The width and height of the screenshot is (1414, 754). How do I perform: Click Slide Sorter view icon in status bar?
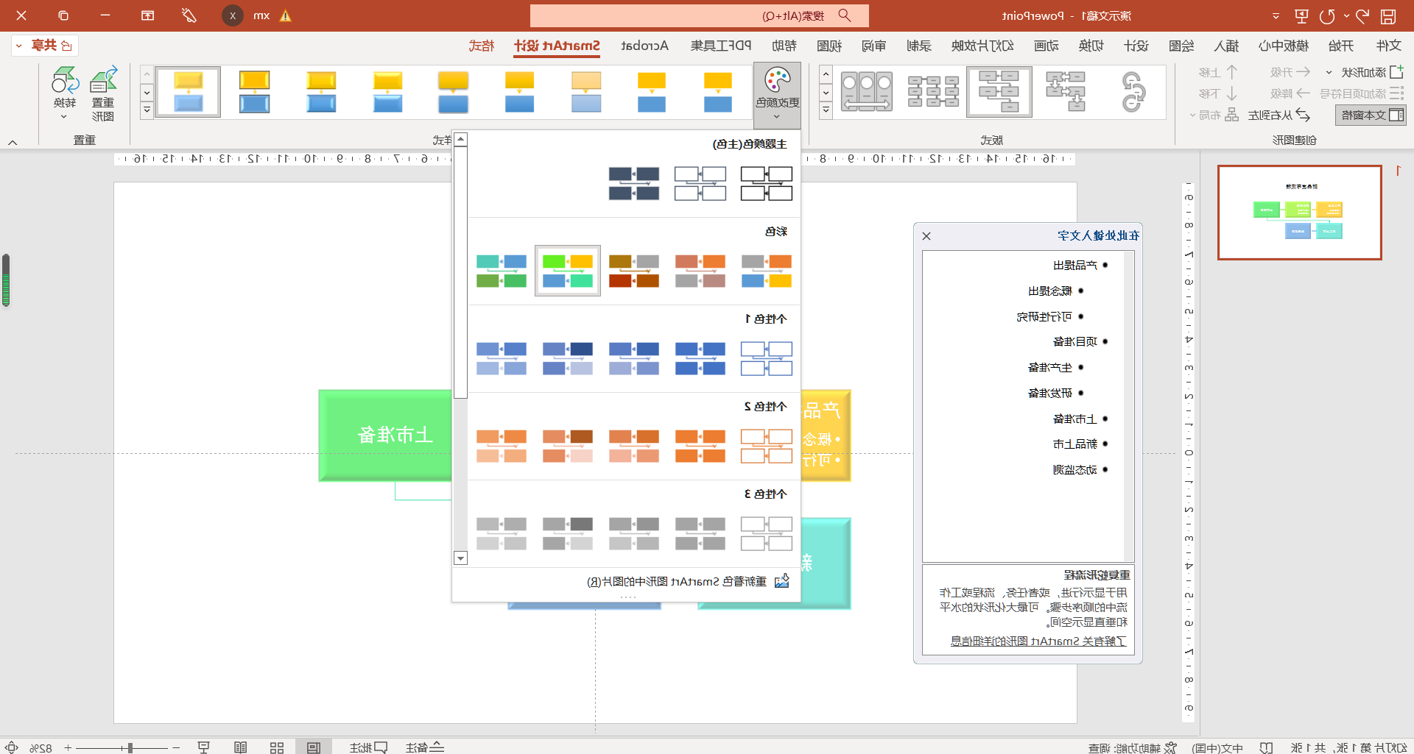pos(277,747)
